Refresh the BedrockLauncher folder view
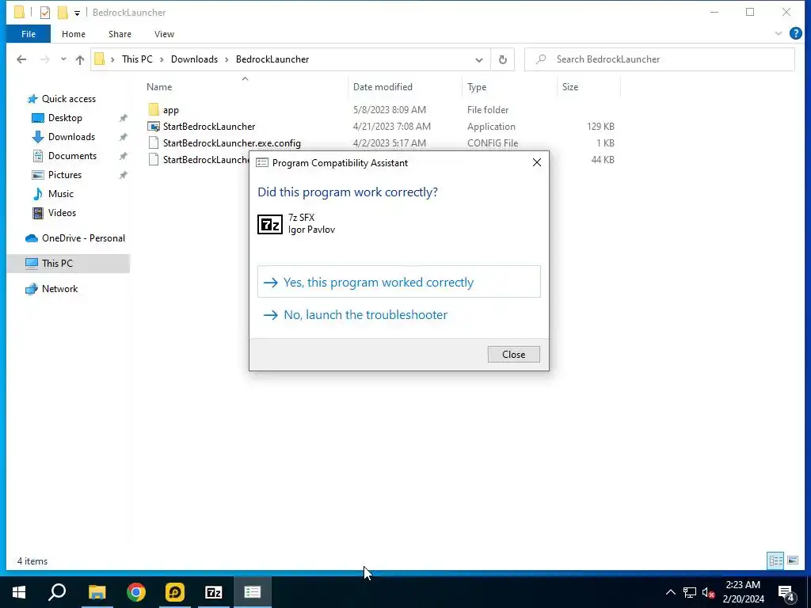811x608 pixels. click(503, 59)
